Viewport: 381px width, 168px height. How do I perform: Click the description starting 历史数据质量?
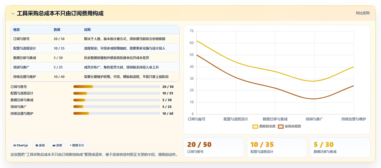click(x=117, y=58)
